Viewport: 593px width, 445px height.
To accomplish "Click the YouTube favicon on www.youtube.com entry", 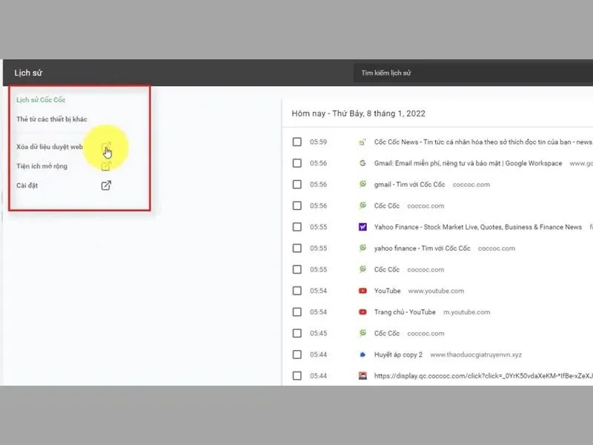I will [362, 291].
